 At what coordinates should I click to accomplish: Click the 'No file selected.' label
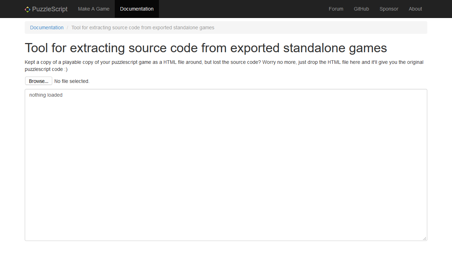[x=72, y=81]
